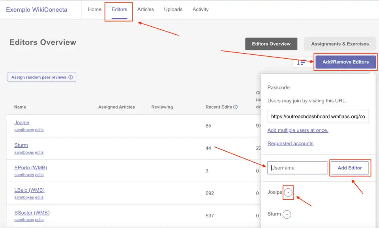379x228 pixels.
Task: Open the Requested accounts link
Action: pos(290,144)
